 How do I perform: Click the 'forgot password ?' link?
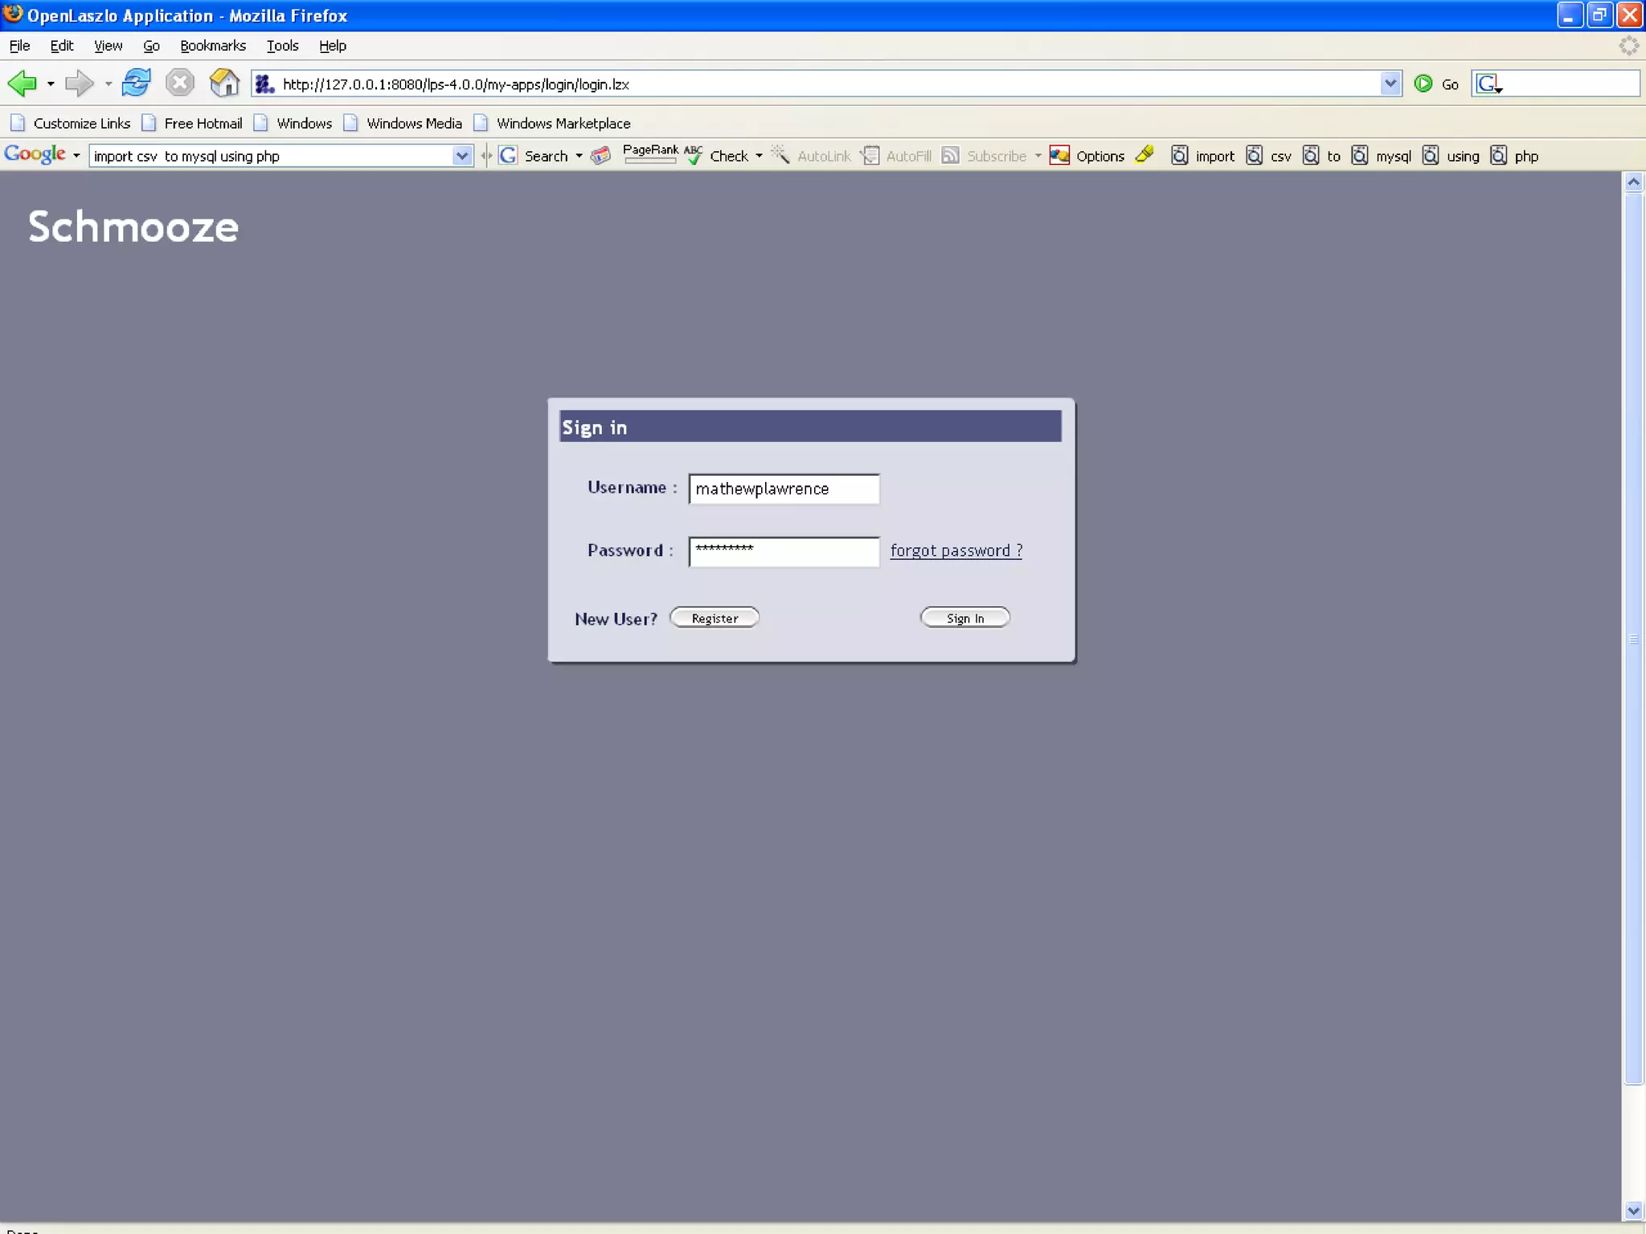point(956,550)
